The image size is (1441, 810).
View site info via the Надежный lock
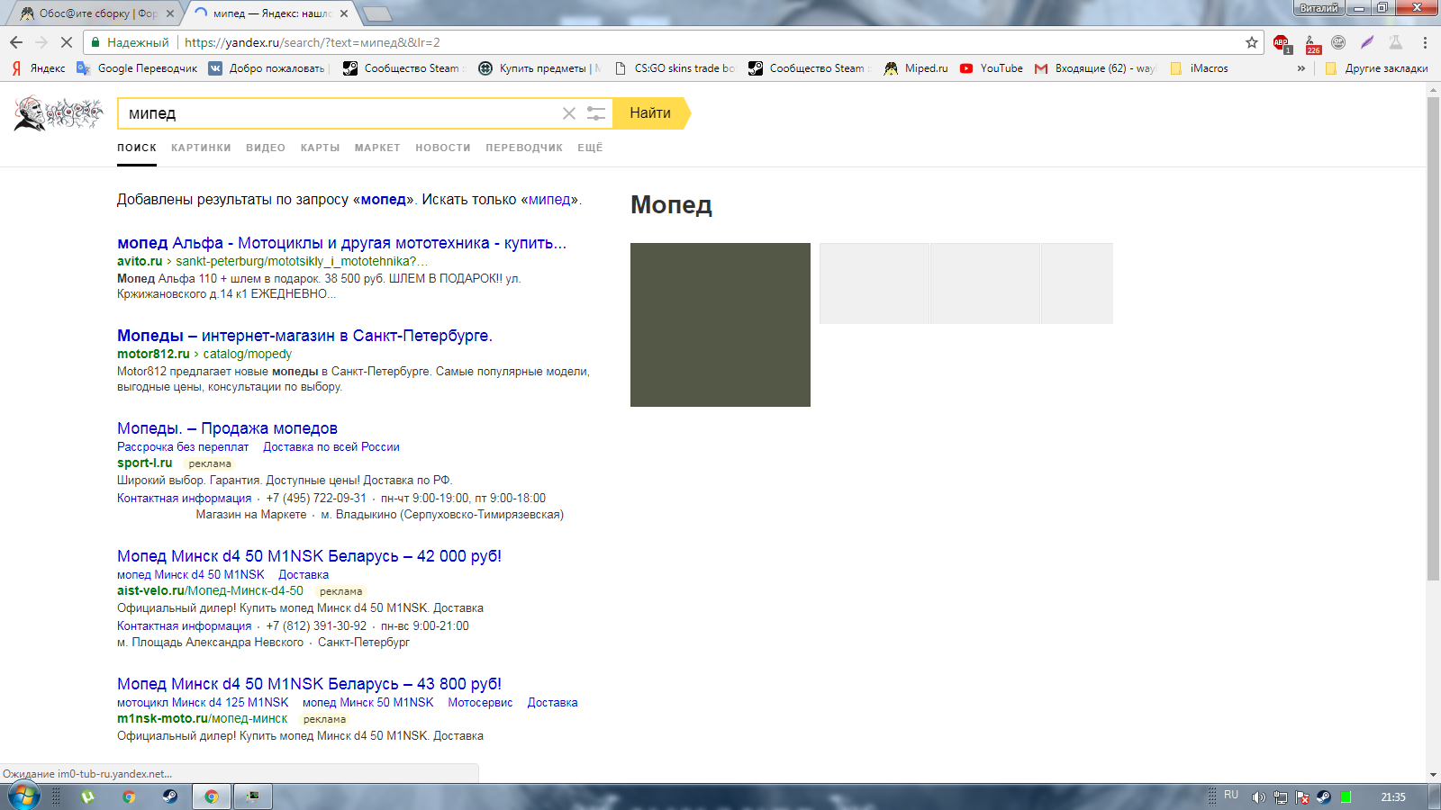[x=130, y=42]
